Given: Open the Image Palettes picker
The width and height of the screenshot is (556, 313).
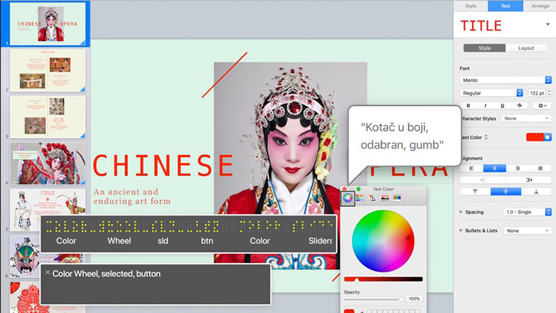Looking at the screenshot, I should (385, 198).
